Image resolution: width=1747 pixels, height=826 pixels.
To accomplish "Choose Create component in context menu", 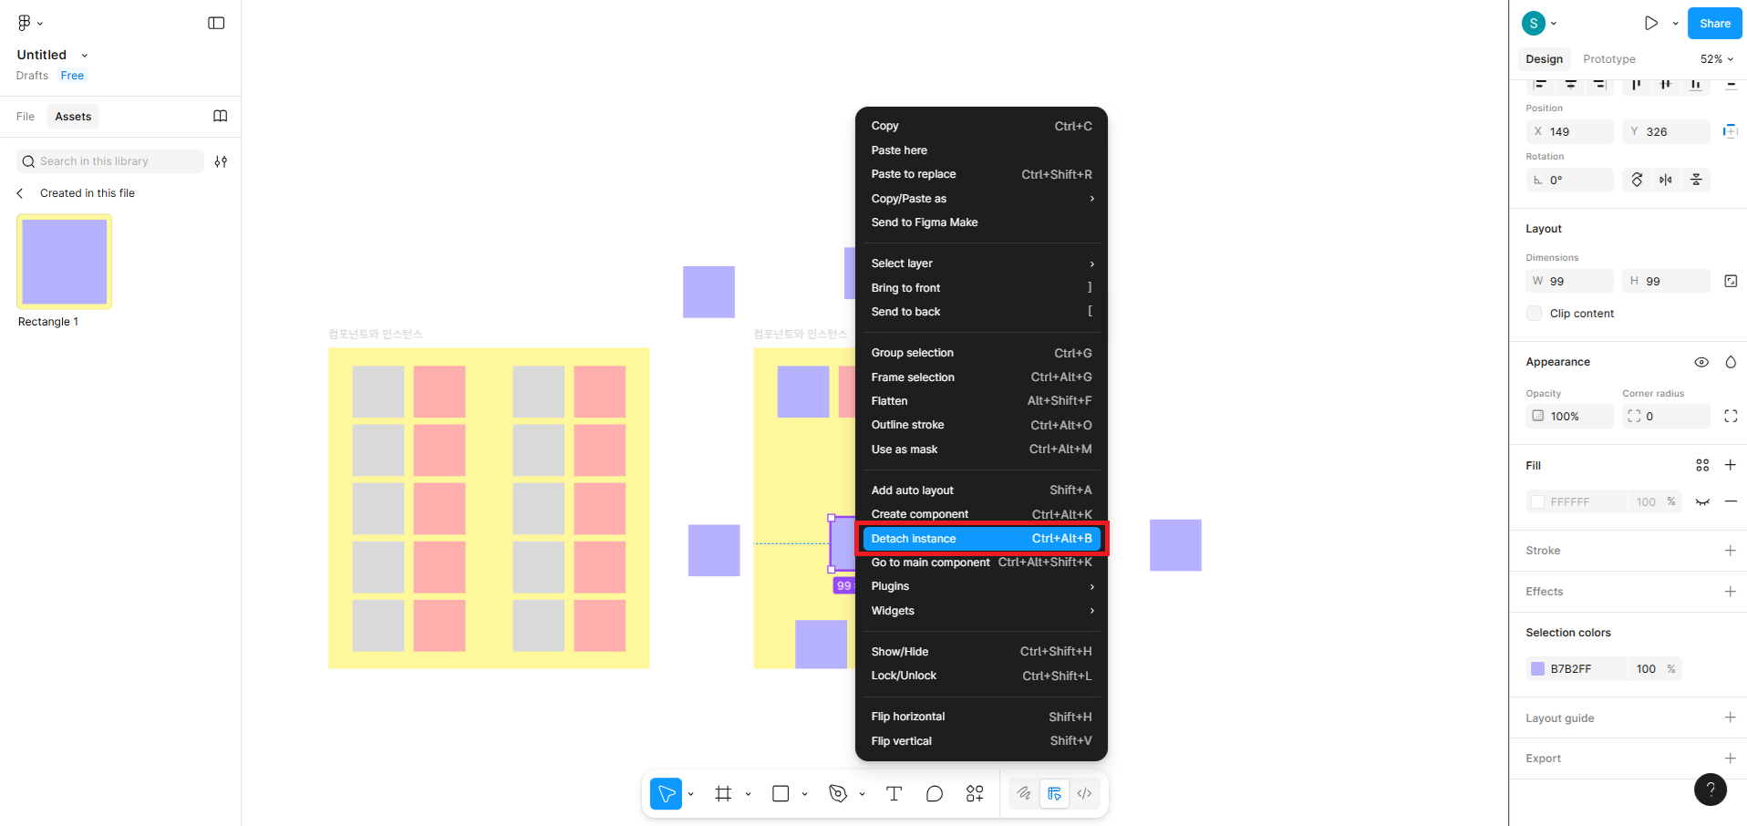I will 981,514.
